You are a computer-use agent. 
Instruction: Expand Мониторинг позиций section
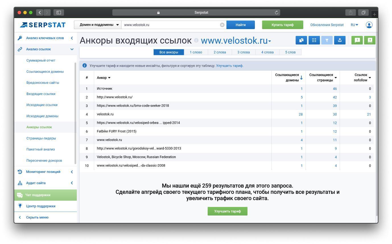72,172
